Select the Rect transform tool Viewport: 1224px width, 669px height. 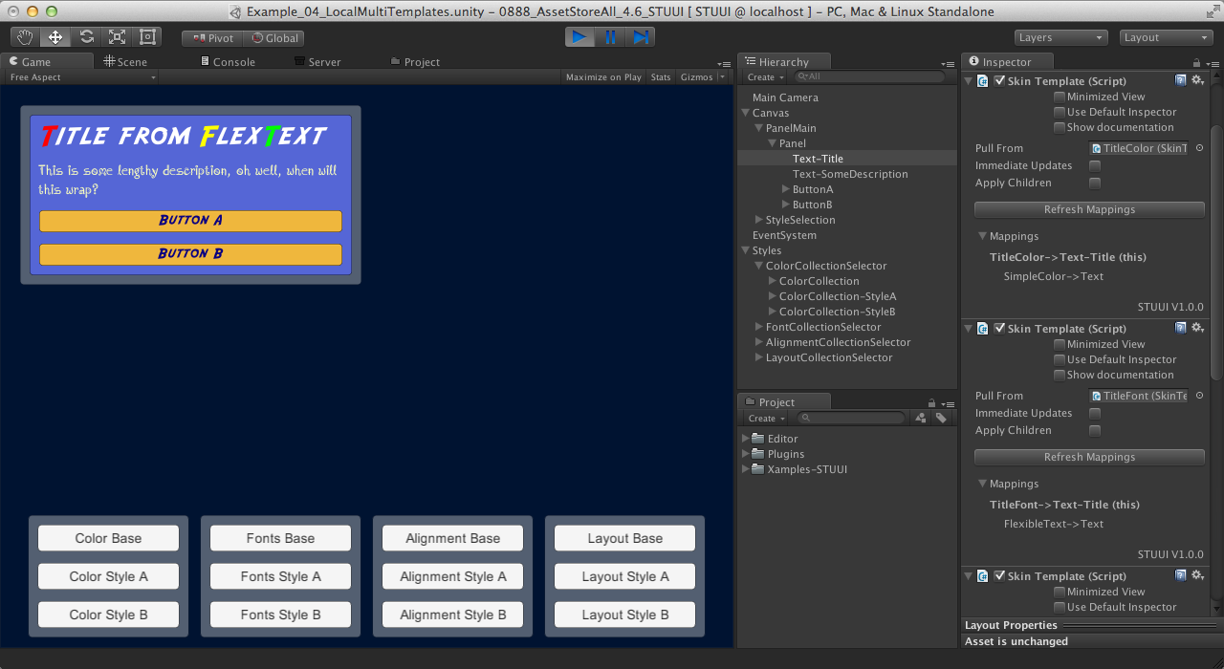tap(147, 37)
